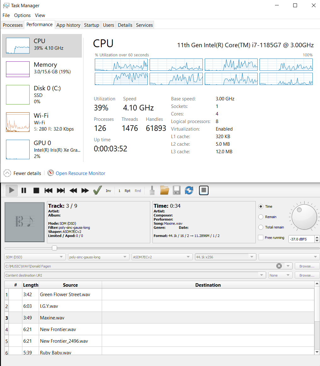Stop playback using the stop icon
320x366 pixels.
click(x=36, y=190)
